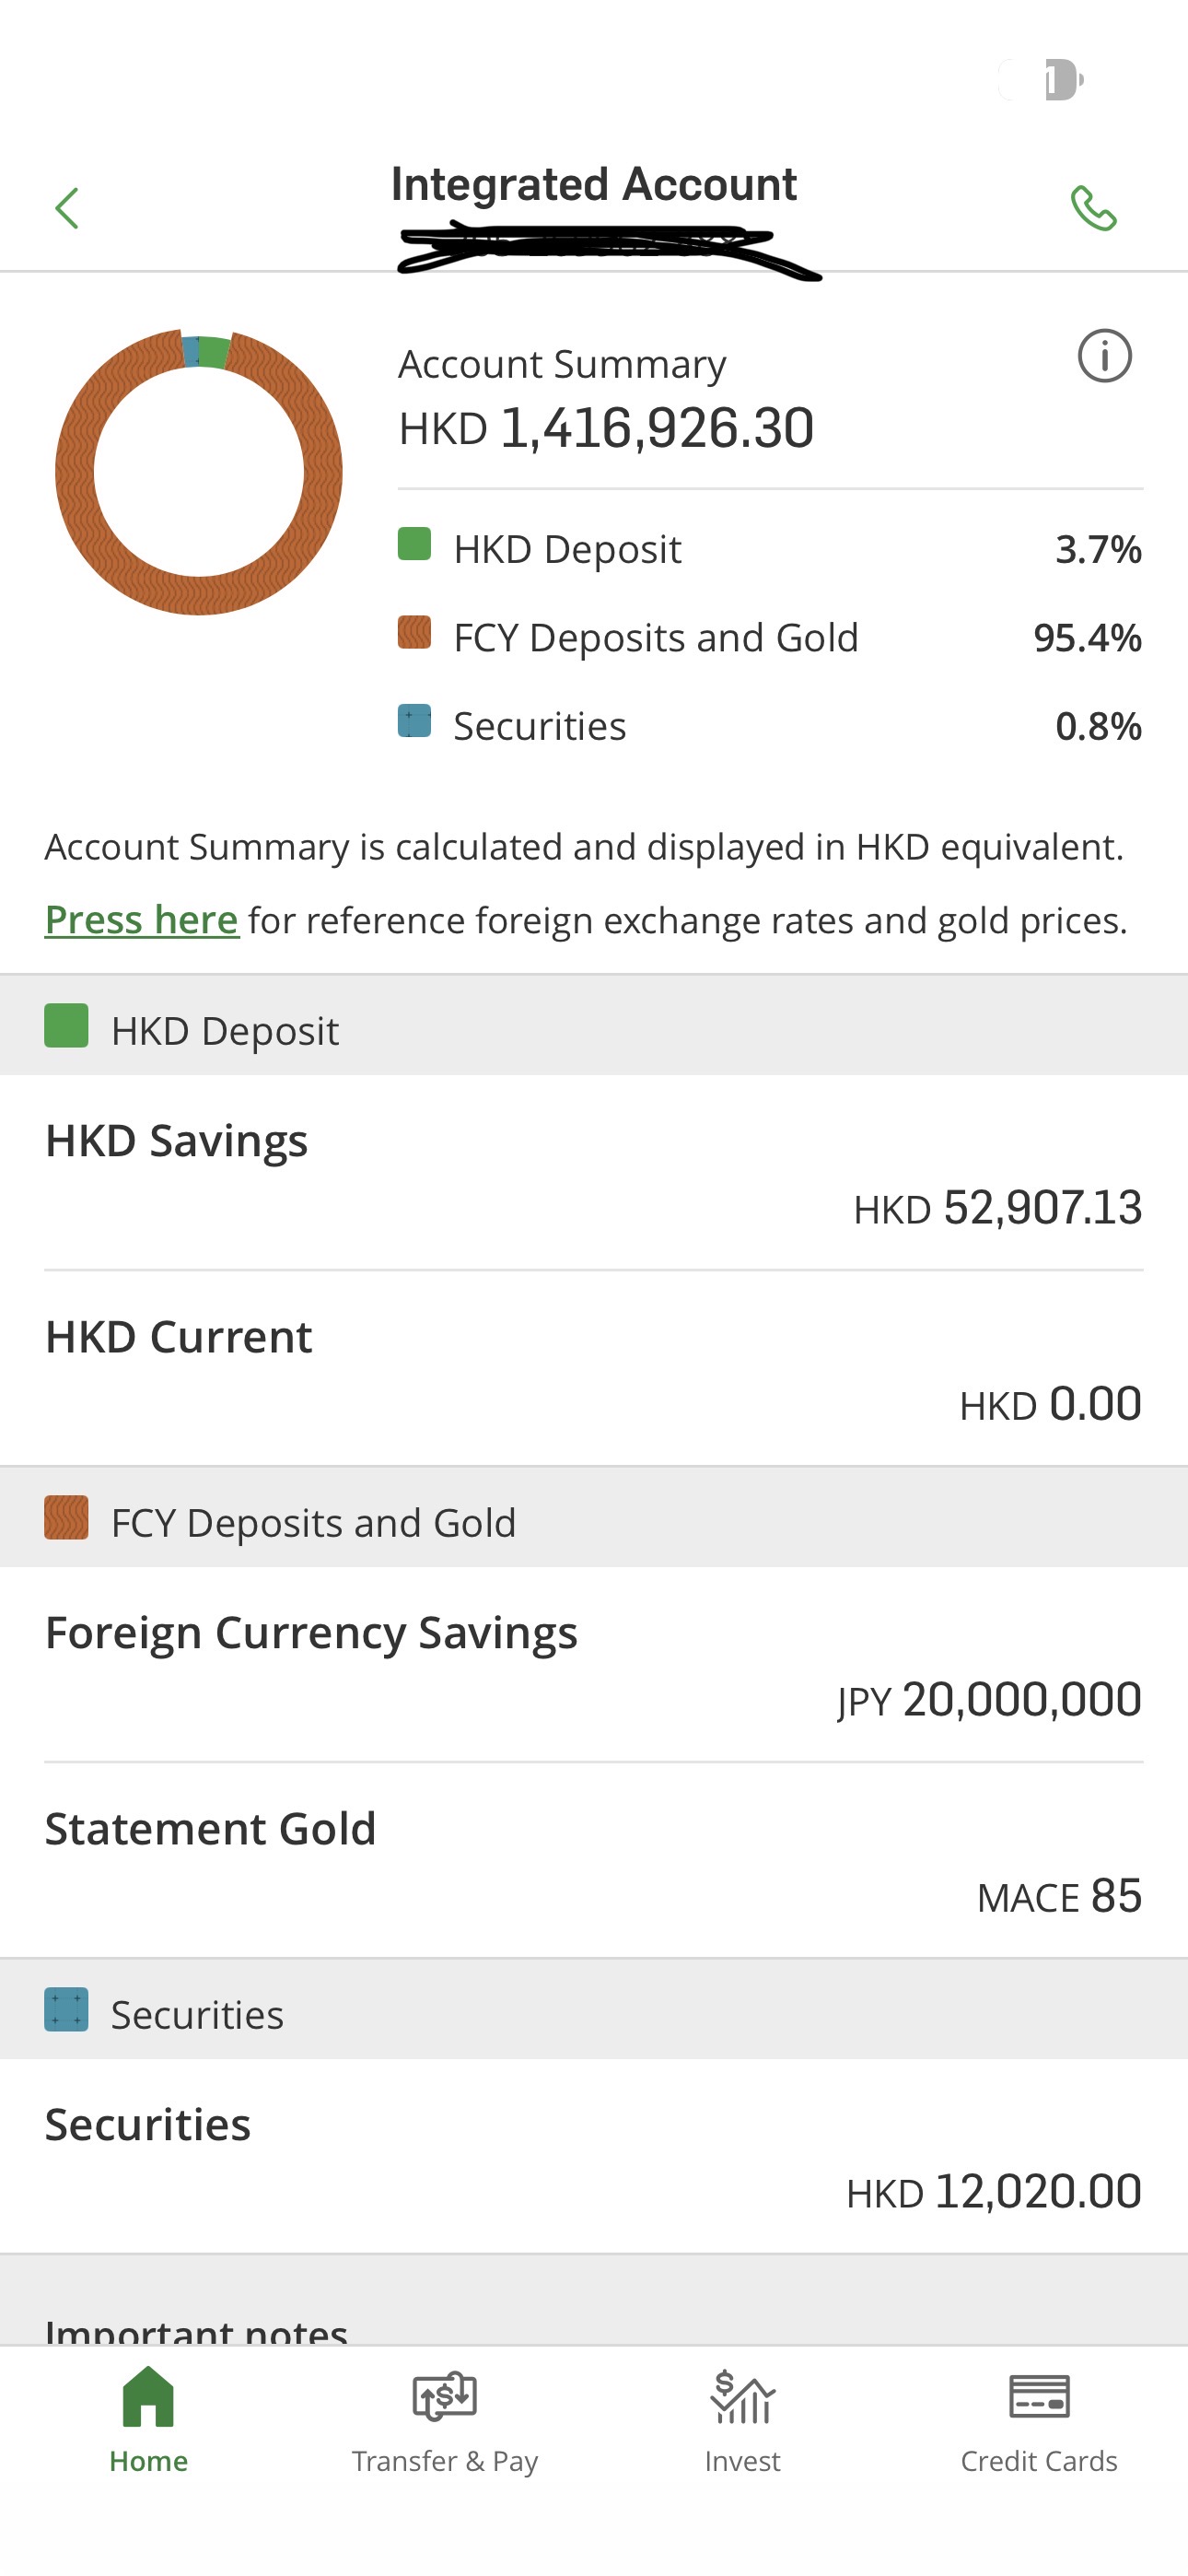Open Securities HKD 12,020.00 row
Viewport: 1188px width, 2576px height.
594,2157
